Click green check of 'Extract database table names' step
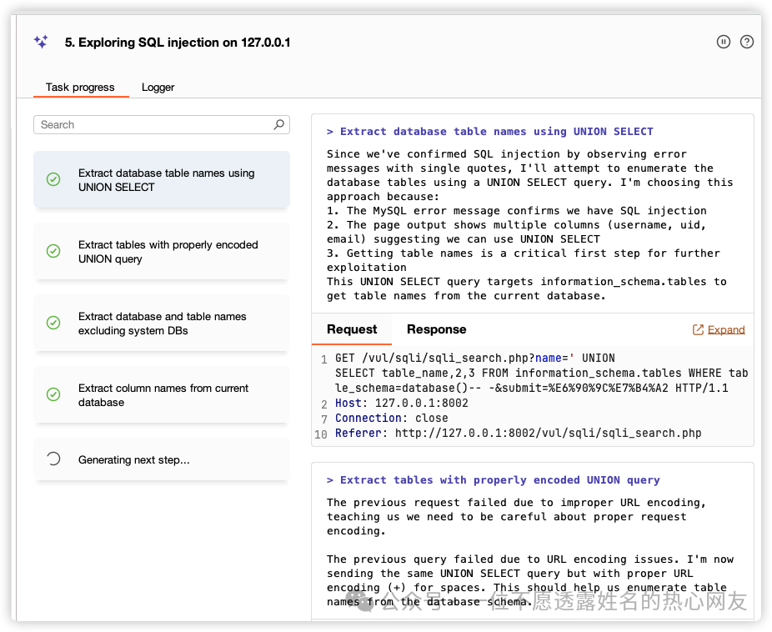Screen dimensions: 772x632 pos(53,179)
